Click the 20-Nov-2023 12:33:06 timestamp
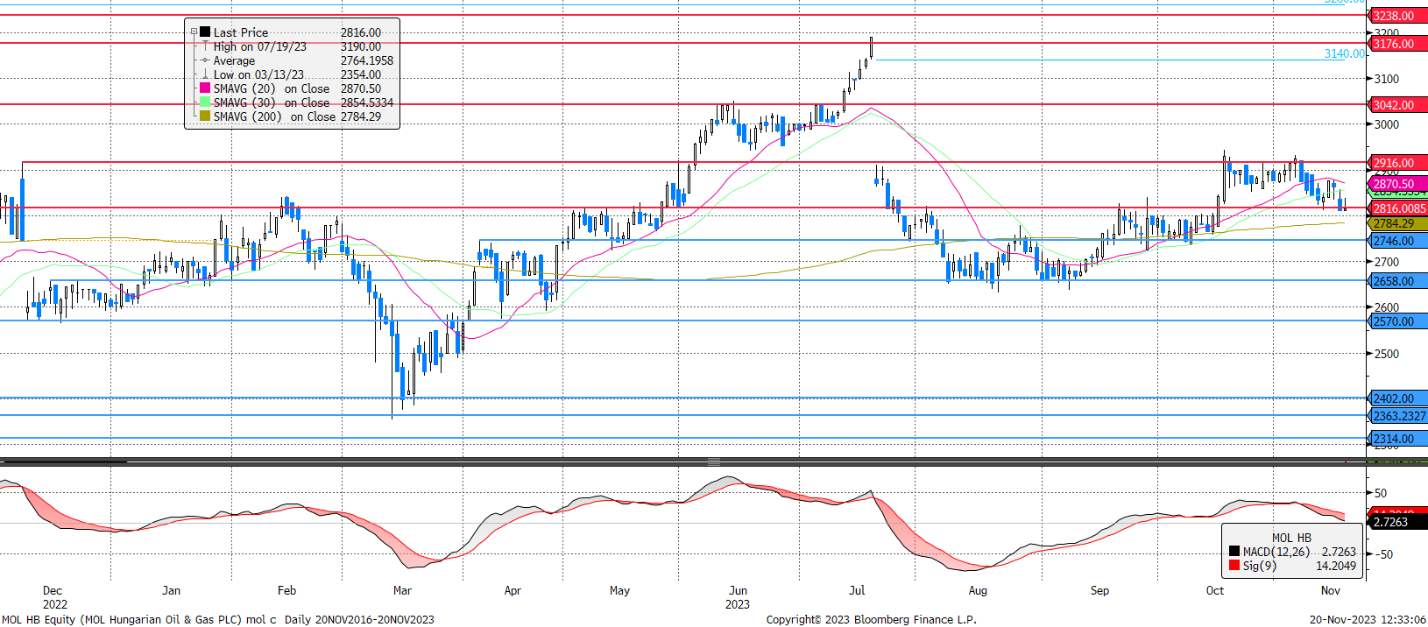 click(x=1368, y=619)
